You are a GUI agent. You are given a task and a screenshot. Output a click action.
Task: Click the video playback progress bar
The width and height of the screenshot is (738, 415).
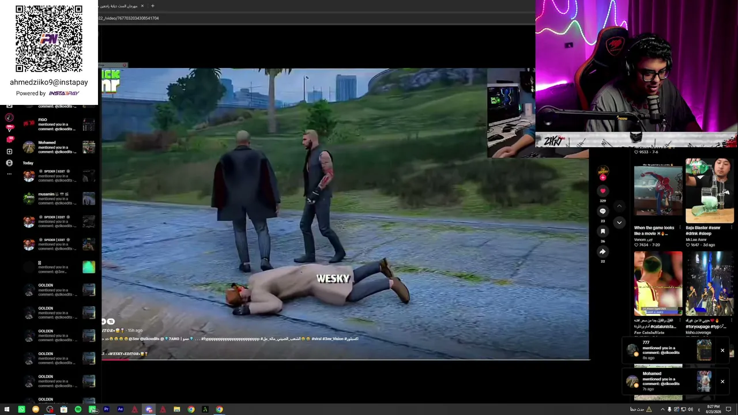pyautogui.click(x=345, y=359)
